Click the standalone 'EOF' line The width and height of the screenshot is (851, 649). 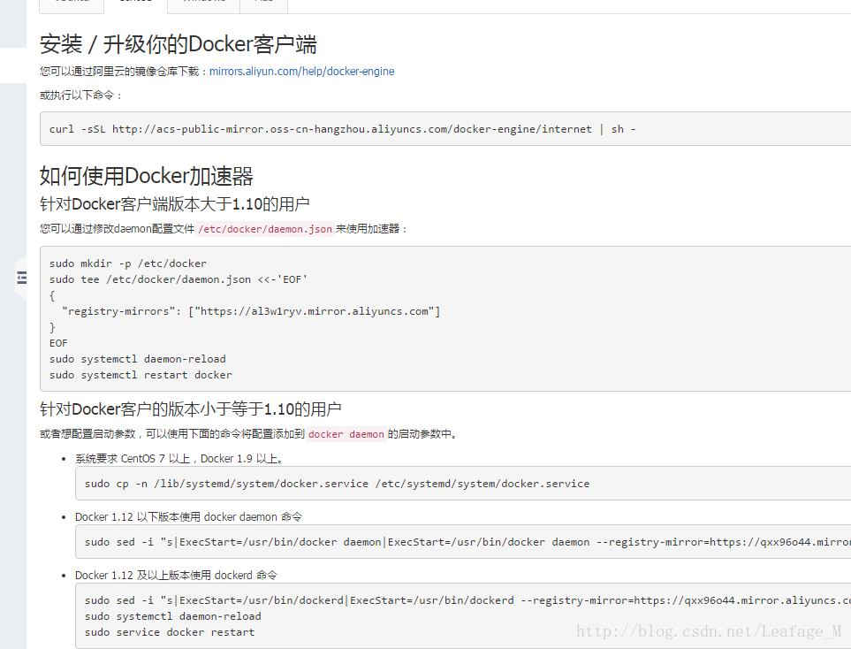coord(58,343)
